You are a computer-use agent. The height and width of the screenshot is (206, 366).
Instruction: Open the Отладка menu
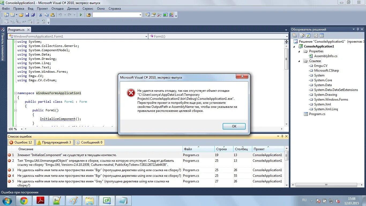pyautogui.click(x=57, y=9)
